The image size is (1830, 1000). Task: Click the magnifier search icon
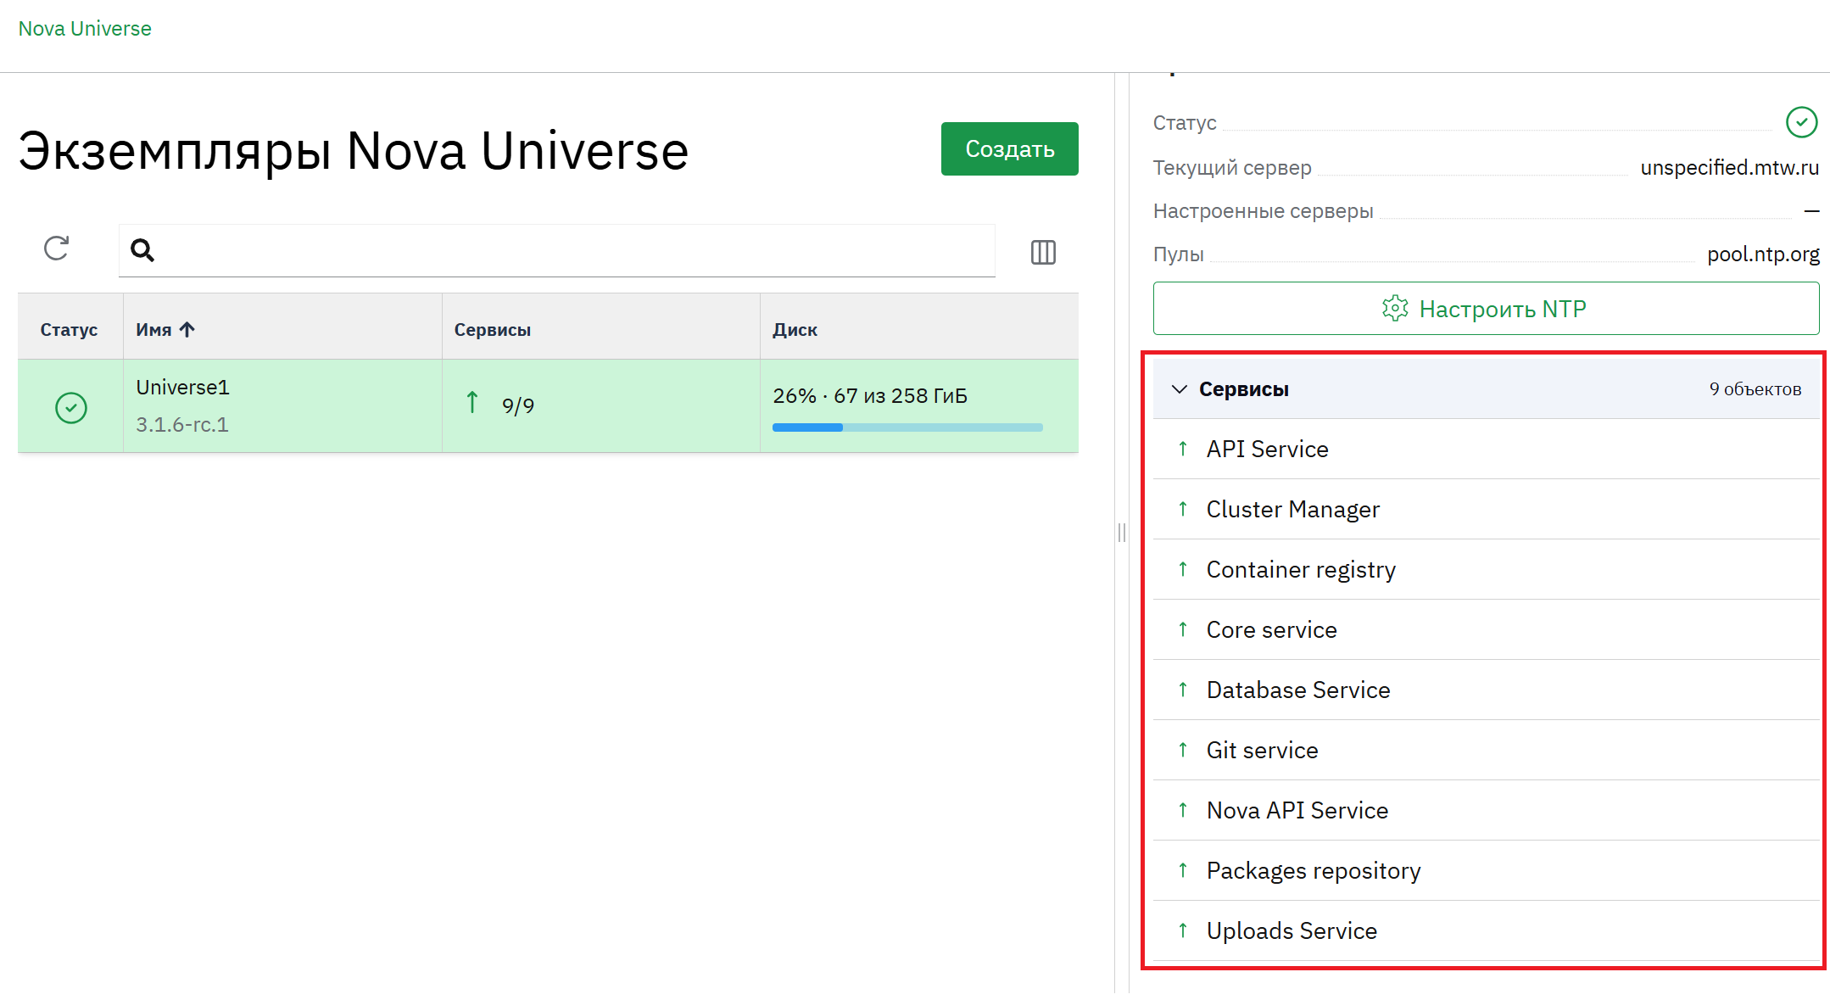142,250
